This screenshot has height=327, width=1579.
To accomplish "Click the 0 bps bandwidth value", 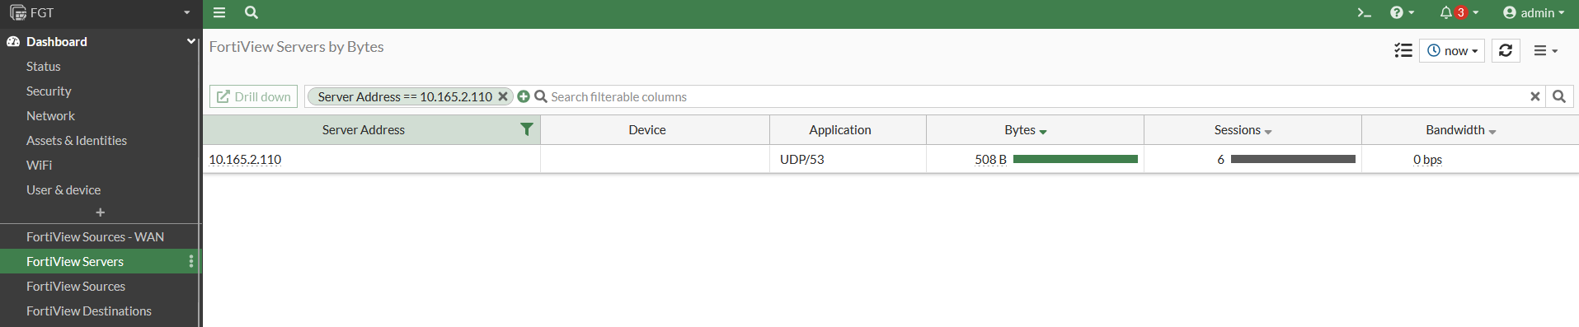I will coord(1427,159).
